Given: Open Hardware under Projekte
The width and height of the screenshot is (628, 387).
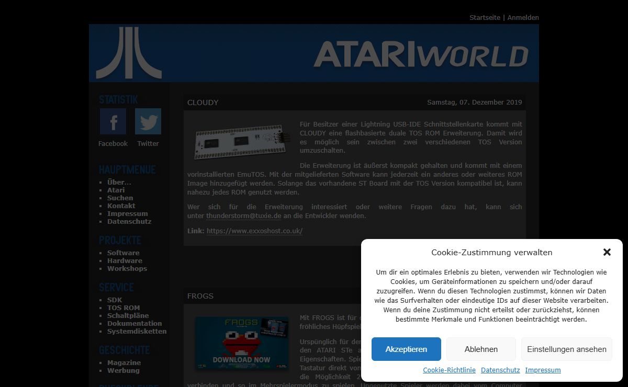Looking at the screenshot, I should click(x=125, y=260).
